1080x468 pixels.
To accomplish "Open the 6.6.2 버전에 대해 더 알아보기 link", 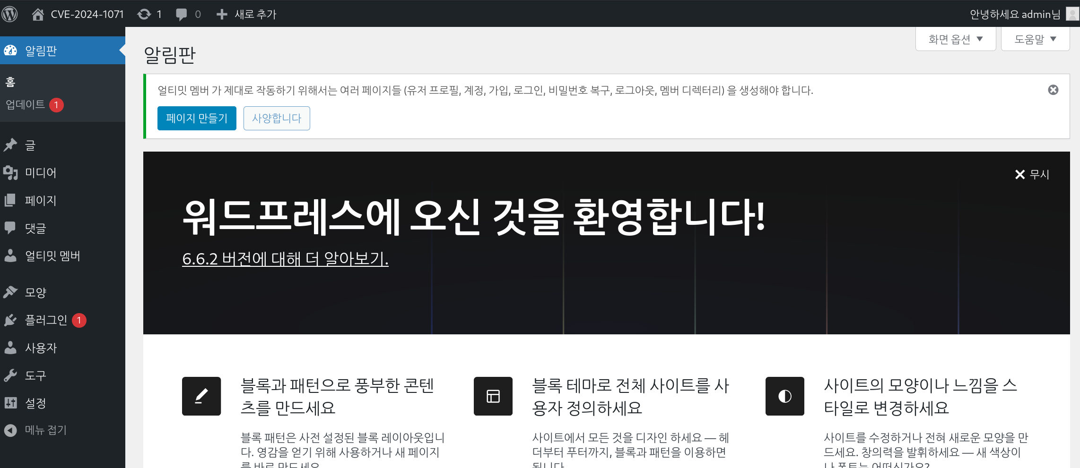I will 285,258.
